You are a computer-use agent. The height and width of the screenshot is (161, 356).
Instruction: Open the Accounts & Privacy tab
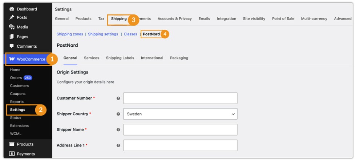[x=175, y=18]
